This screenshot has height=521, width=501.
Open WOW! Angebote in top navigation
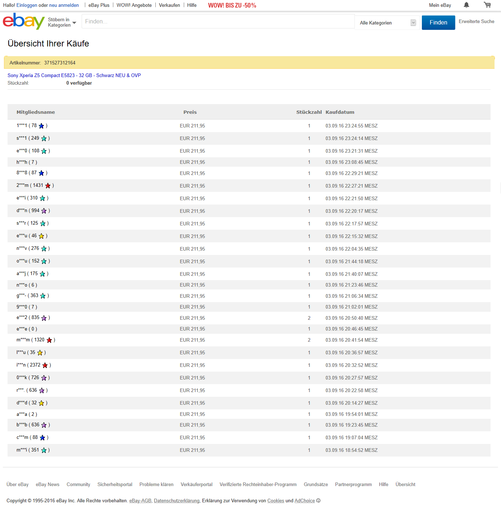(x=134, y=5)
